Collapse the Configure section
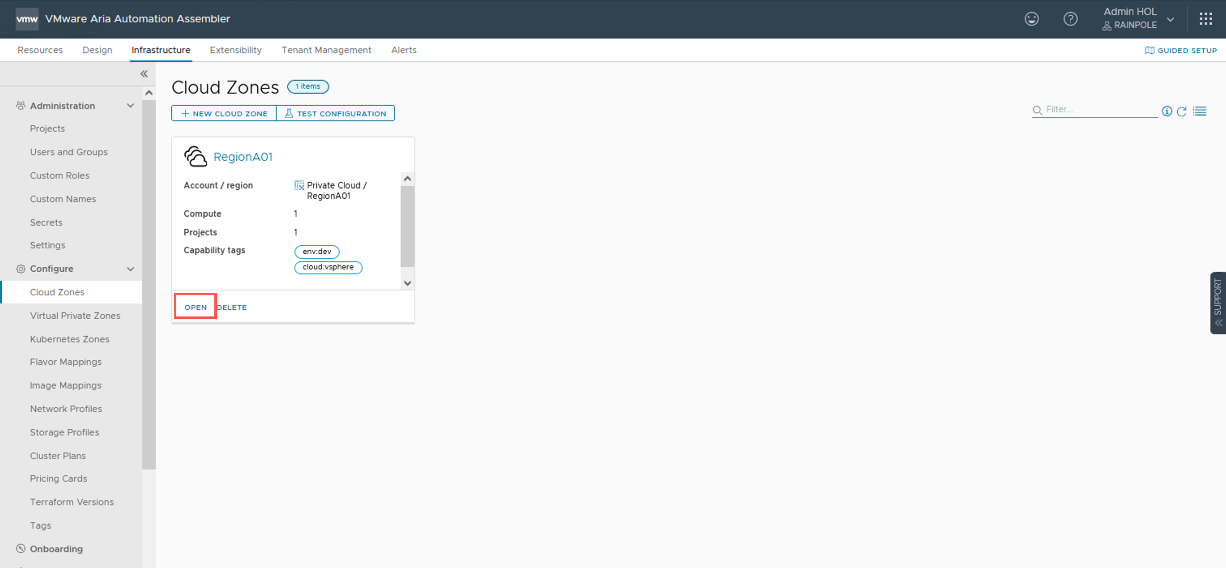This screenshot has height=568, width=1226. [130, 269]
